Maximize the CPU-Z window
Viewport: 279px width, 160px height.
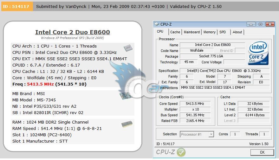point(260,24)
